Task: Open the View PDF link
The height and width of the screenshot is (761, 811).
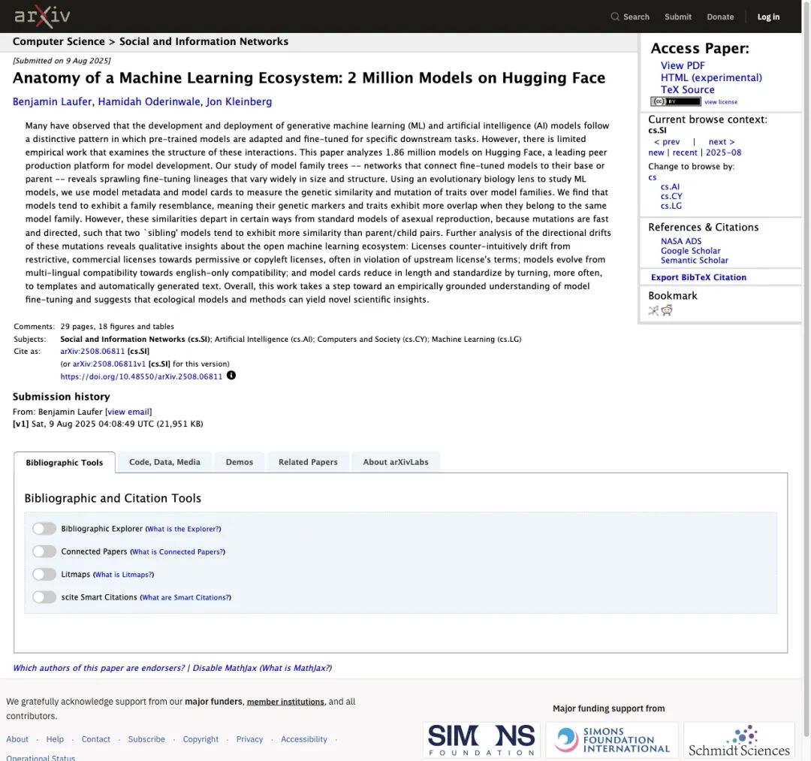Action: tap(683, 65)
